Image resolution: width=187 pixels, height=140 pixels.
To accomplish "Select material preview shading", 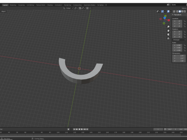I will point(182,11).
